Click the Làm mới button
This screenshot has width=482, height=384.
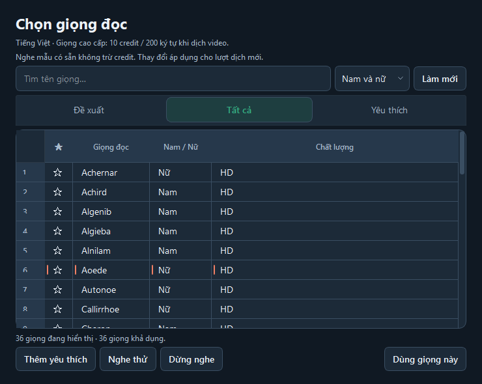pos(440,79)
